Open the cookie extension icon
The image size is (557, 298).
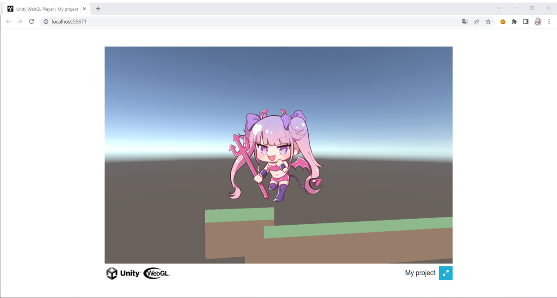point(502,21)
